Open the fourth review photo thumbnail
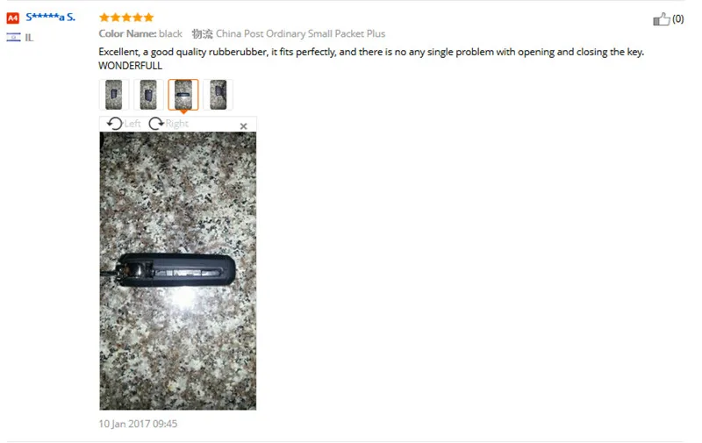 tap(218, 95)
